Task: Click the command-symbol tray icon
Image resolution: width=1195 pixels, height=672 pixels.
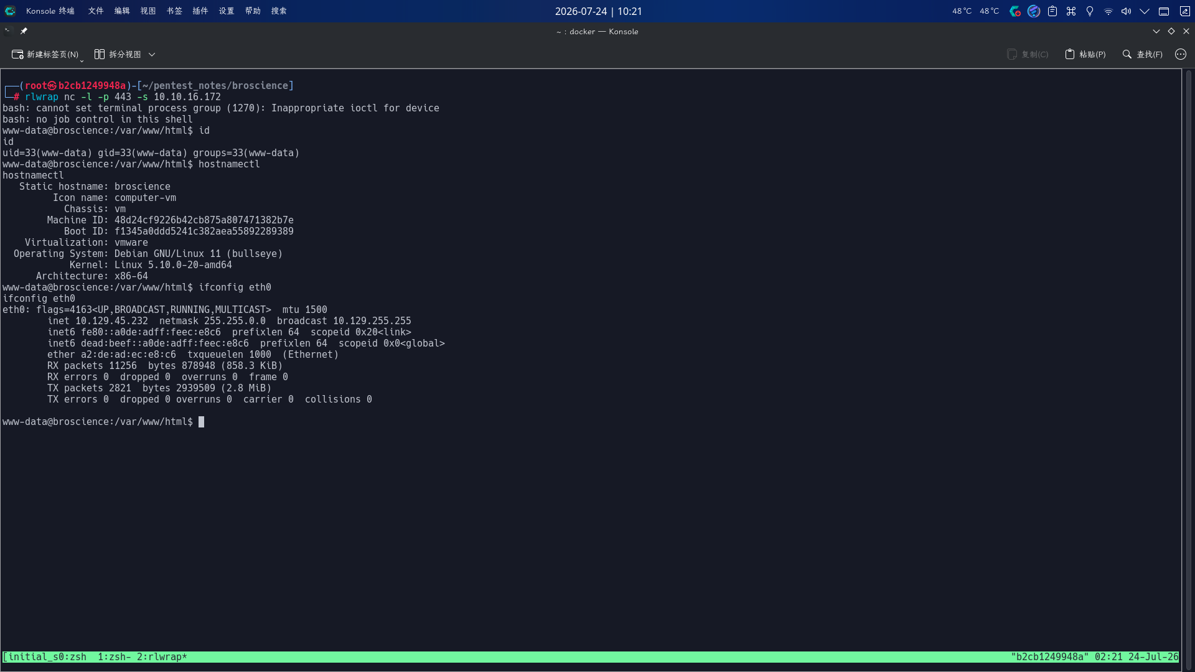Action: tap(1071, 11)
